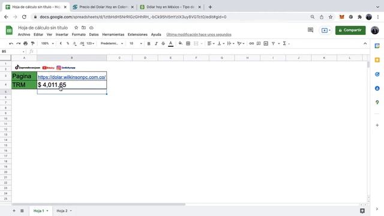Image resolution: width=384 pixels, height=216 pixels.
Task: Open the last modification history link
Action: (x=199, y=35)
